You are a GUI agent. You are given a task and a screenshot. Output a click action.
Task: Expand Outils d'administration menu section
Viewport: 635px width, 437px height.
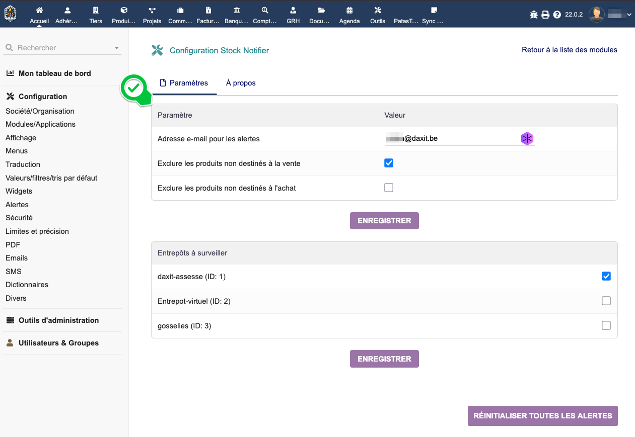pyautogui.click(x=58, y=320)
